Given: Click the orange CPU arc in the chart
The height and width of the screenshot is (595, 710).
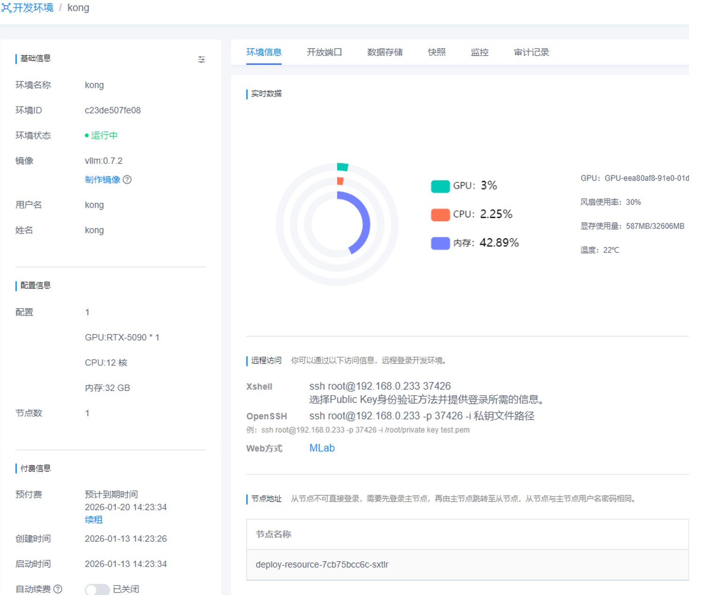Looking at the screenshot, I should pyautogui.click(x=340, y=181).
